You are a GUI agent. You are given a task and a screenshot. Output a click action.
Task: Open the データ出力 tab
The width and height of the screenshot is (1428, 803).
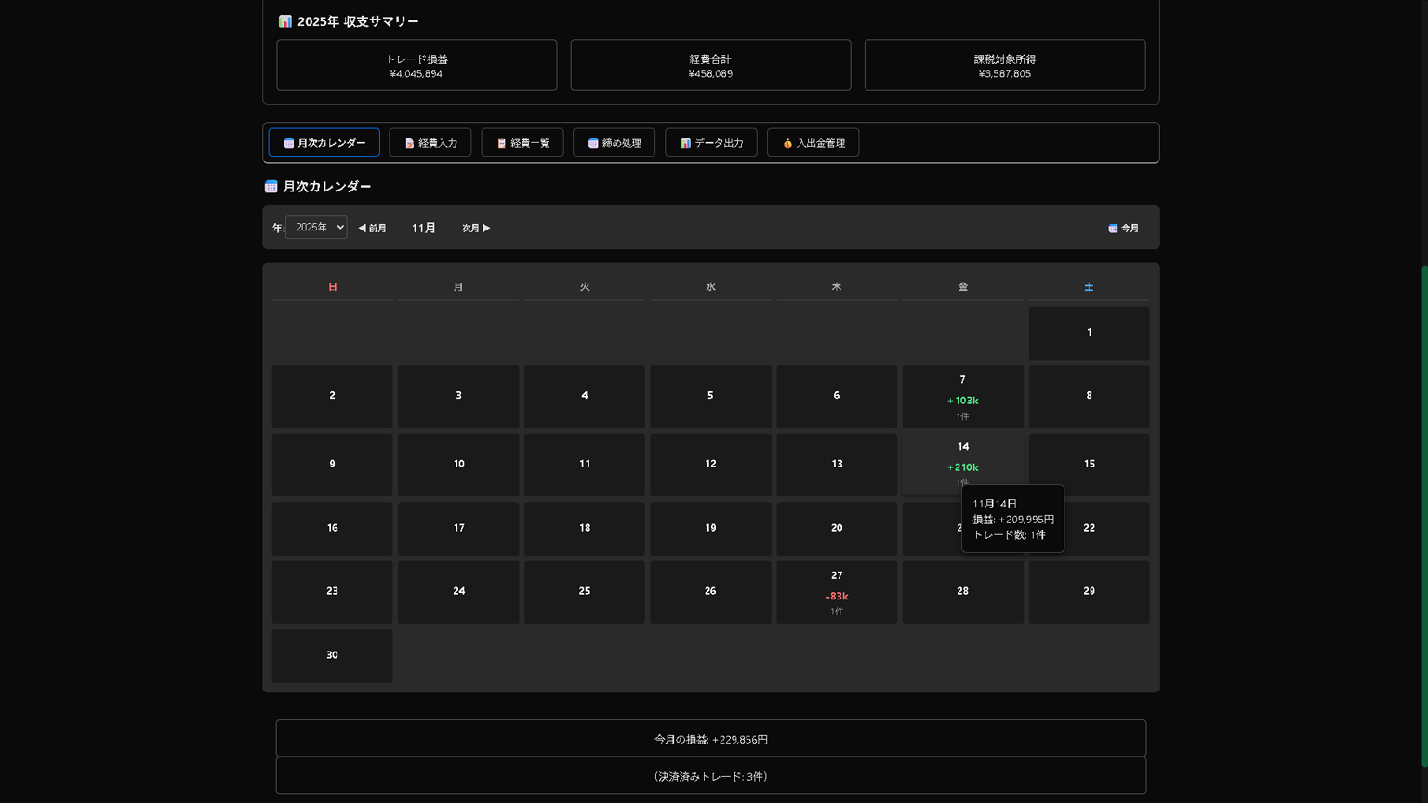710,143
